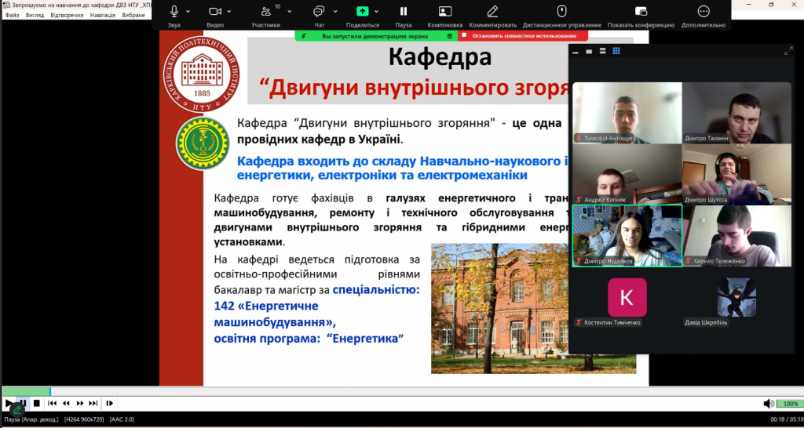Open the Zoom Чат chat icon
Image resolution: width=804 pixels, height=428 pixels.
tap(319, 12)
